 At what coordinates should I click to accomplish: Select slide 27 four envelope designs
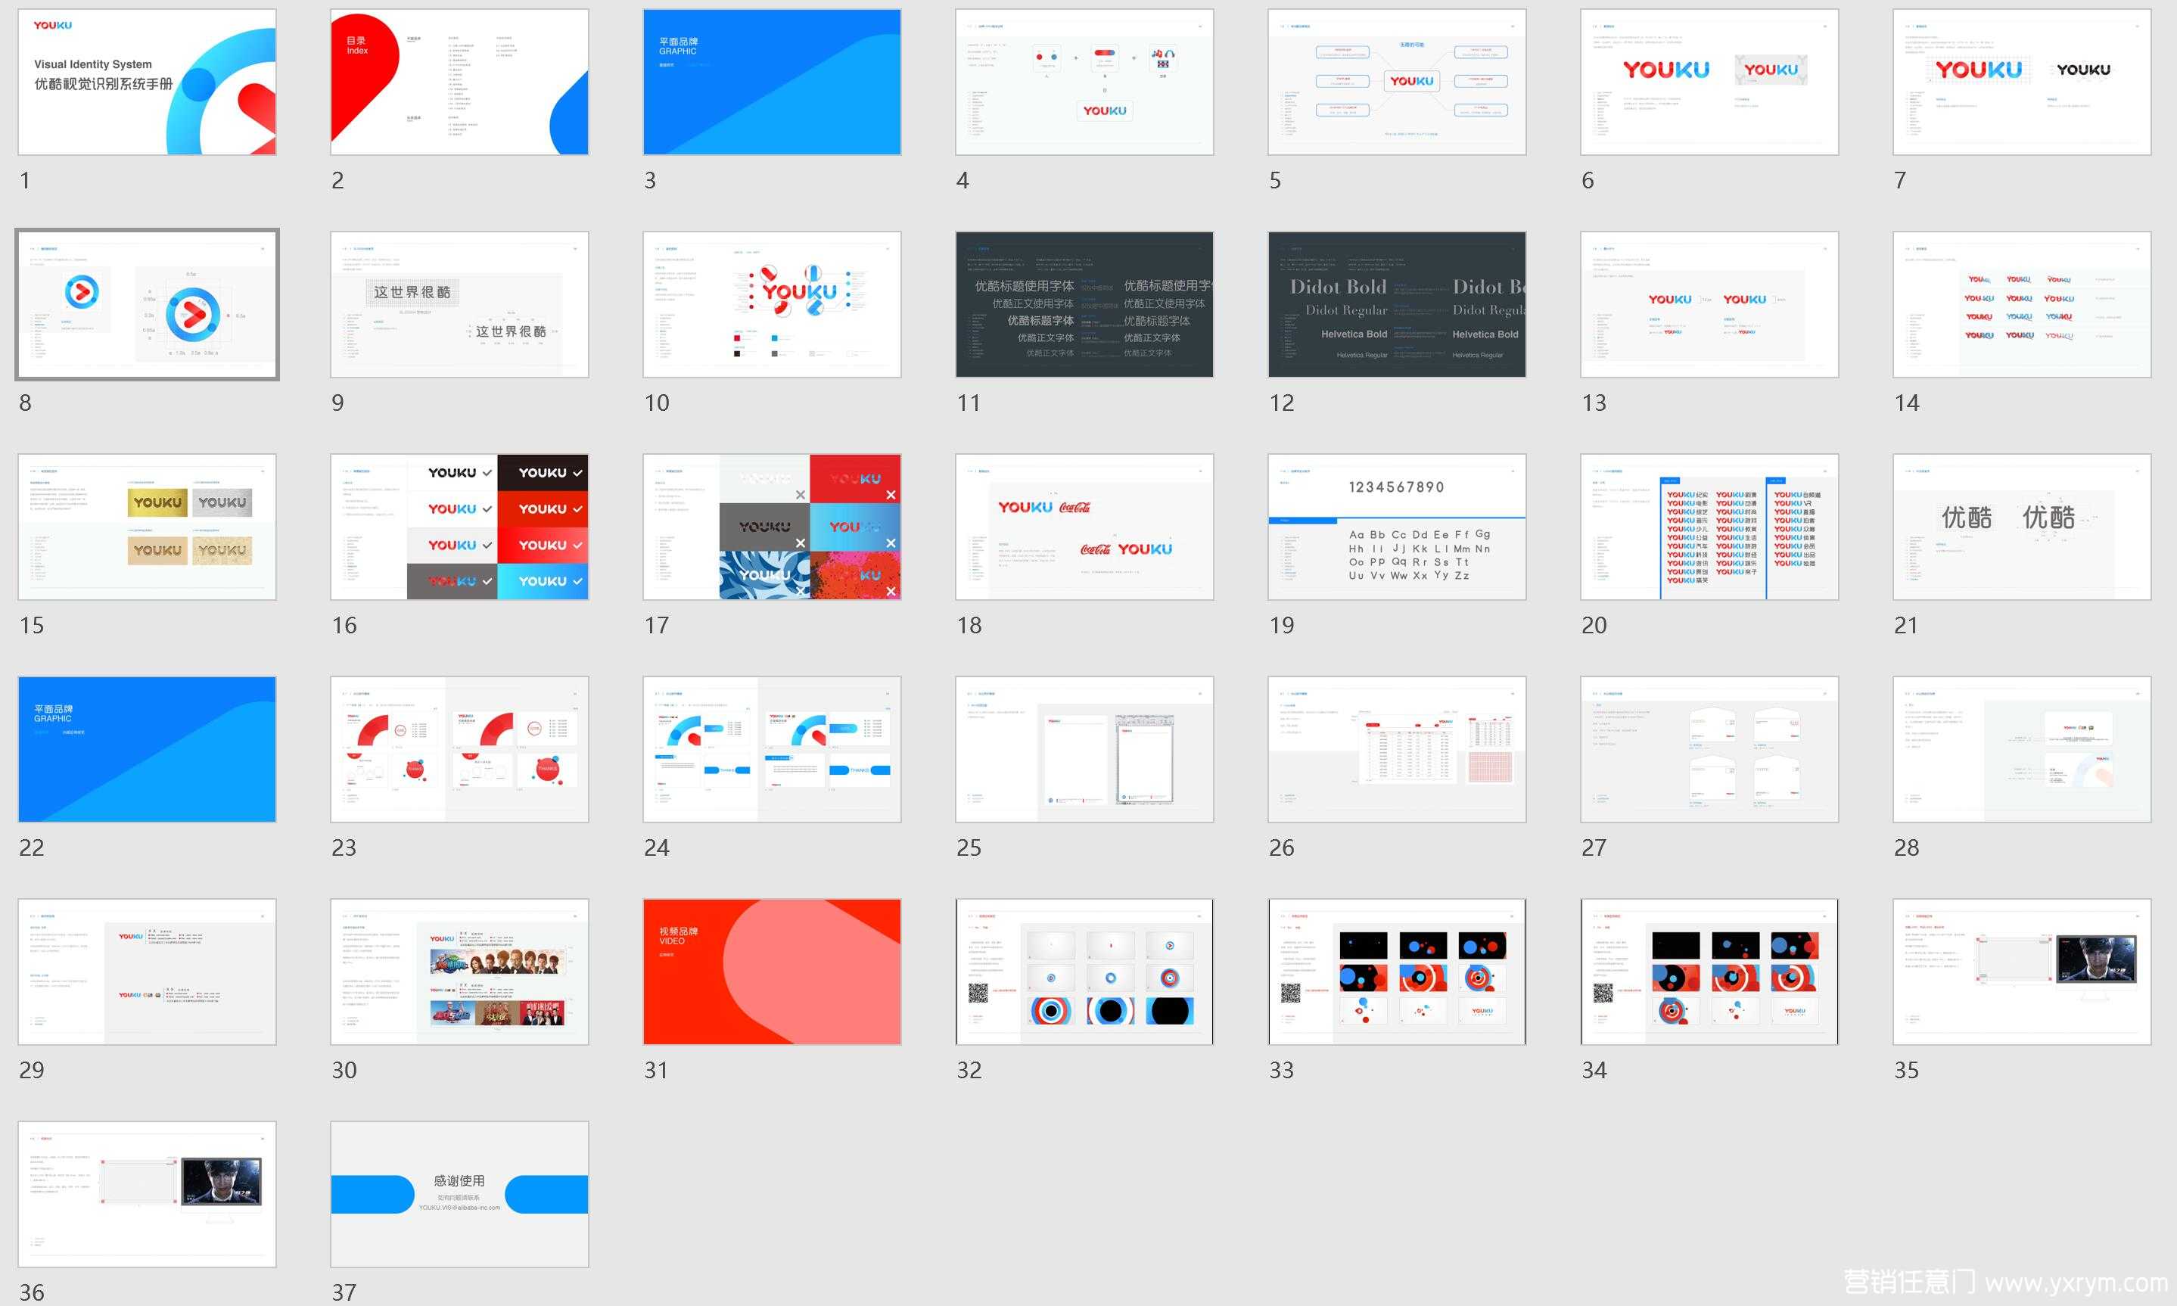point(1709,750)
